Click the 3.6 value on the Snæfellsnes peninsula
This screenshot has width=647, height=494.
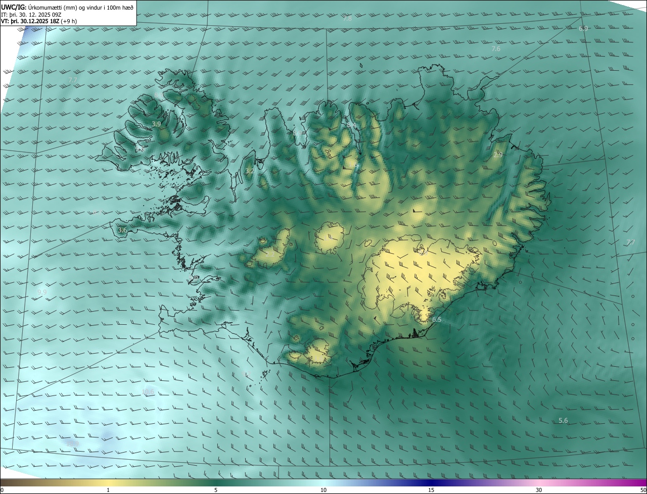point(122,230)
